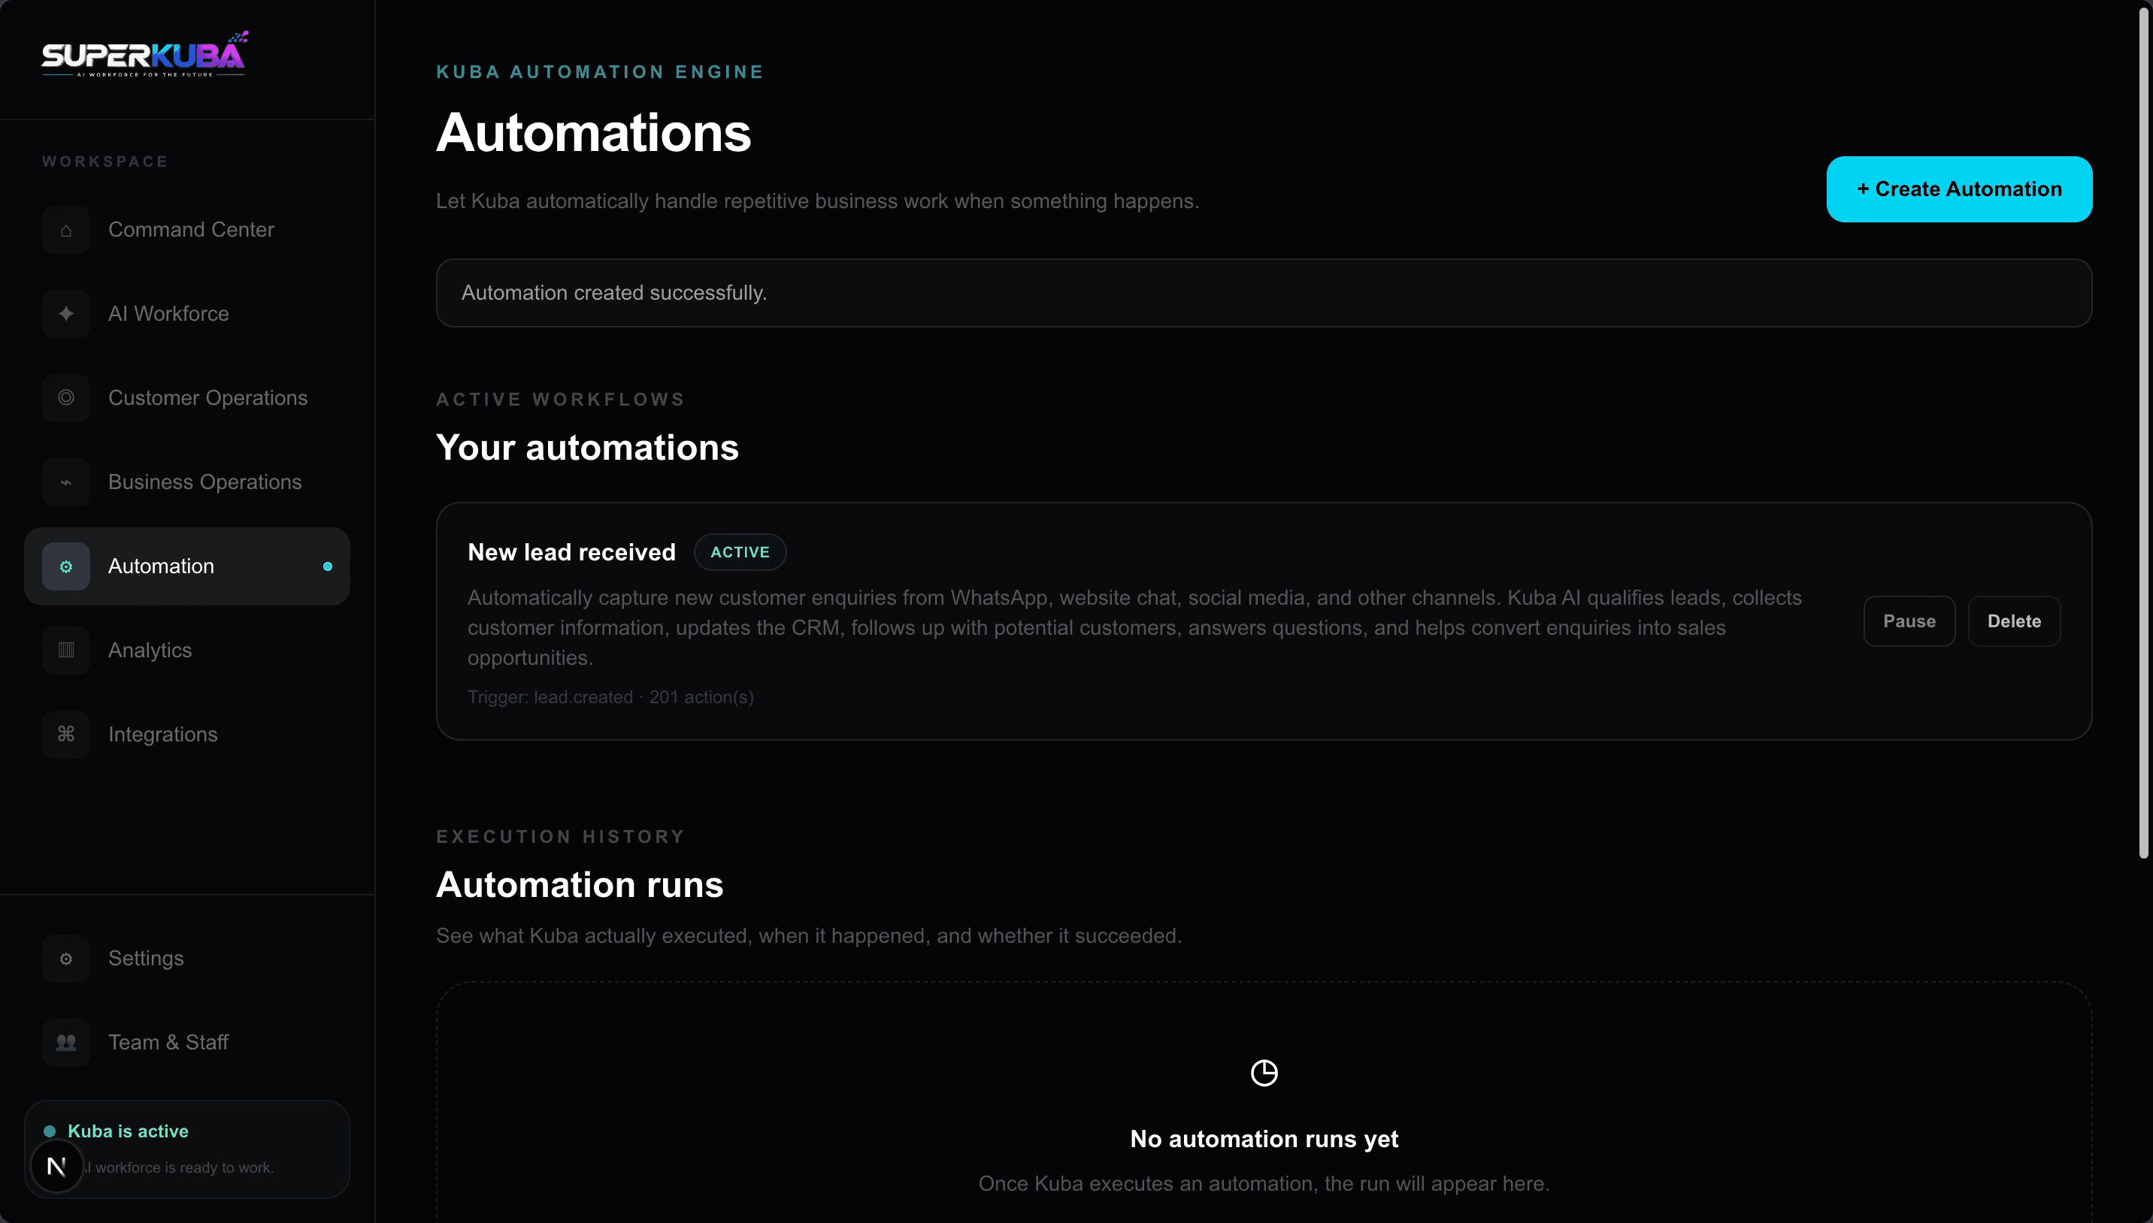Click the 'Automations' page title

[593, 133]
